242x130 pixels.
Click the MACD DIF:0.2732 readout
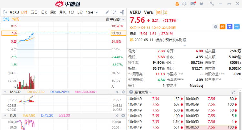(x=36, y=92)
